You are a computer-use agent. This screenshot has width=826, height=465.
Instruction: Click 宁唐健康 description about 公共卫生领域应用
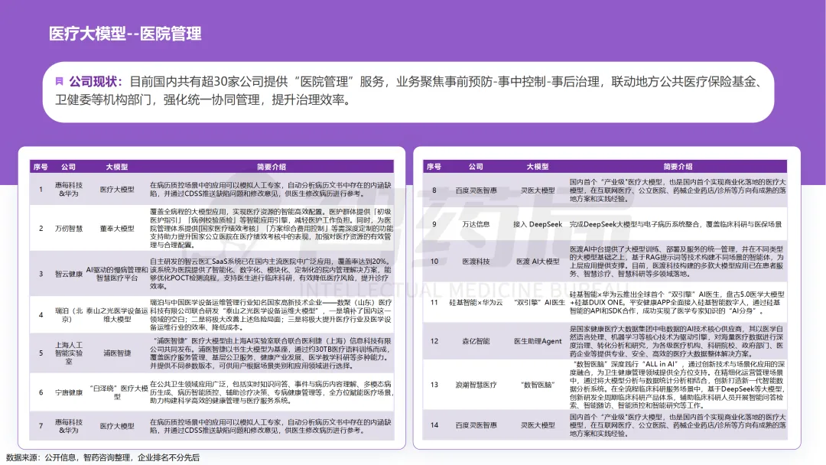pyautogui.click(x=272, y=392)
